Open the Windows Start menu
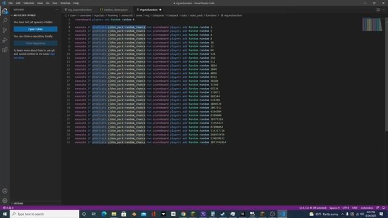 [x=5, y=214]
